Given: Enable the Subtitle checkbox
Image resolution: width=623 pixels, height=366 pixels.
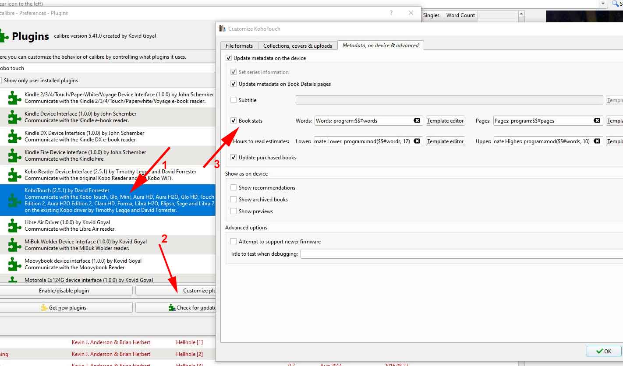Looking at the screenshot, I should (234, 100).
